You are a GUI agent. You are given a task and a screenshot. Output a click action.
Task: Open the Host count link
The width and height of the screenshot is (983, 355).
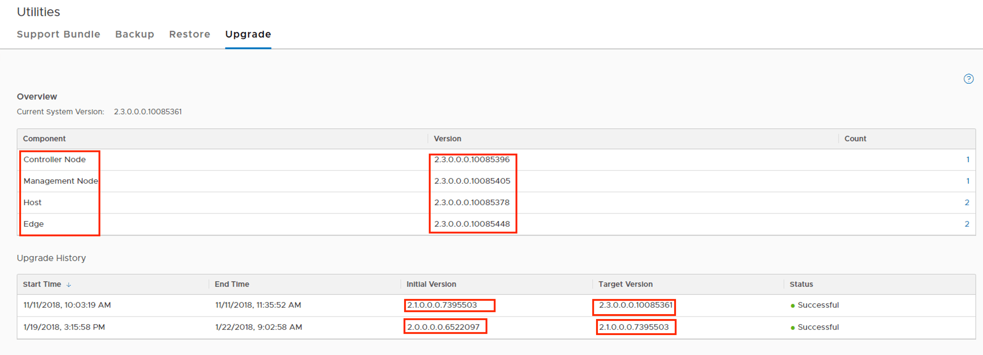[967, 202]
